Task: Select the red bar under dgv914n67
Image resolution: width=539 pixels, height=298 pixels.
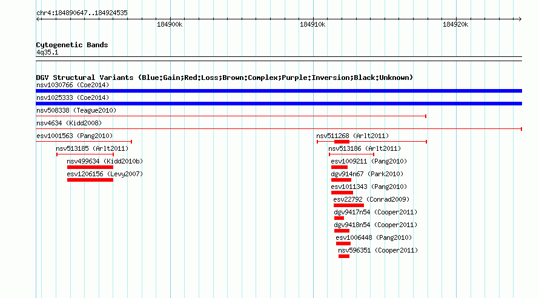Action: pos(341,180)
